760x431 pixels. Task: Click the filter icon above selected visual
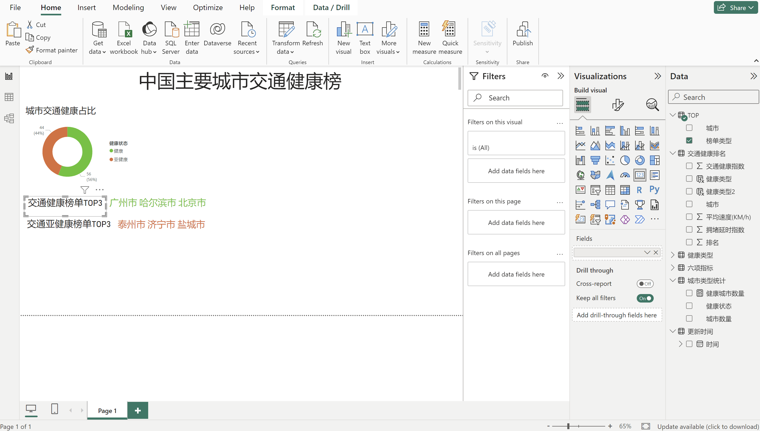(85, 189)
